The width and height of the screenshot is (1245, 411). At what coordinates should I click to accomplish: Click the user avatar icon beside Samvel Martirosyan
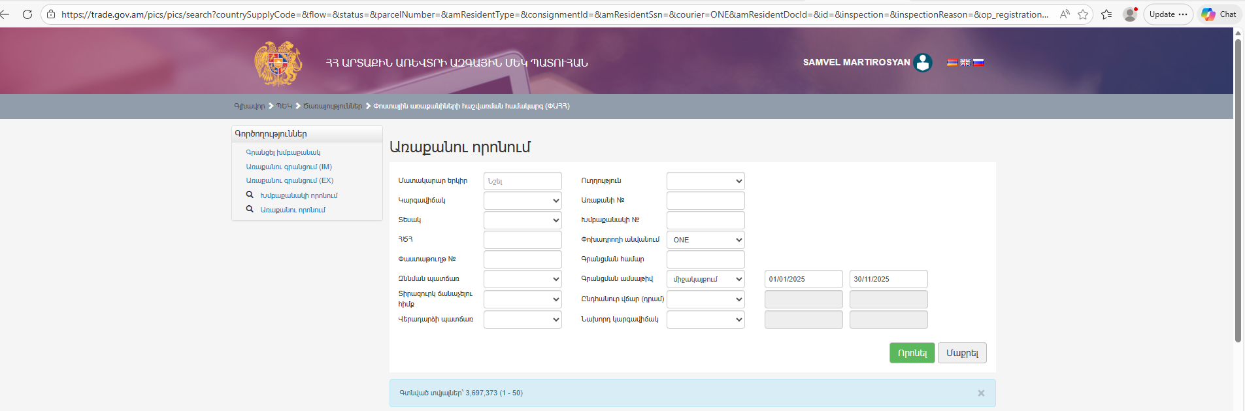tap(923, 63)
